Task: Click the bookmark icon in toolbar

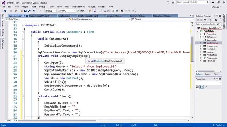Action: [x=122, y=11]
